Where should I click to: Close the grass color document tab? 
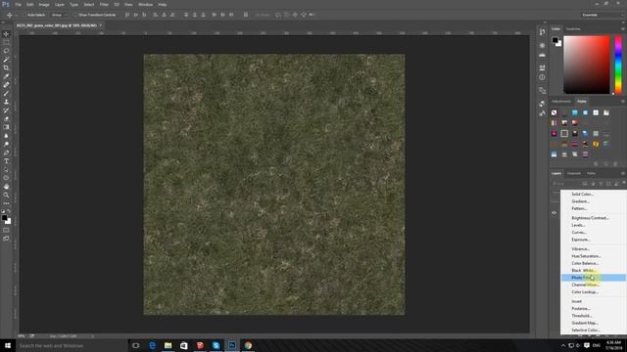pos(100,25)
